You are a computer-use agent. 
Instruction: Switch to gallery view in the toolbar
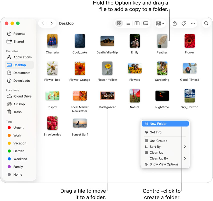[146, 23]
